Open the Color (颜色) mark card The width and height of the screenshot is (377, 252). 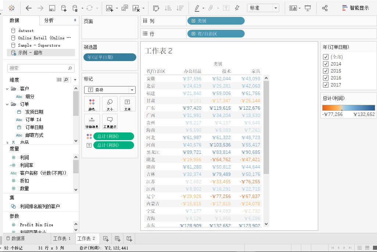92,104
